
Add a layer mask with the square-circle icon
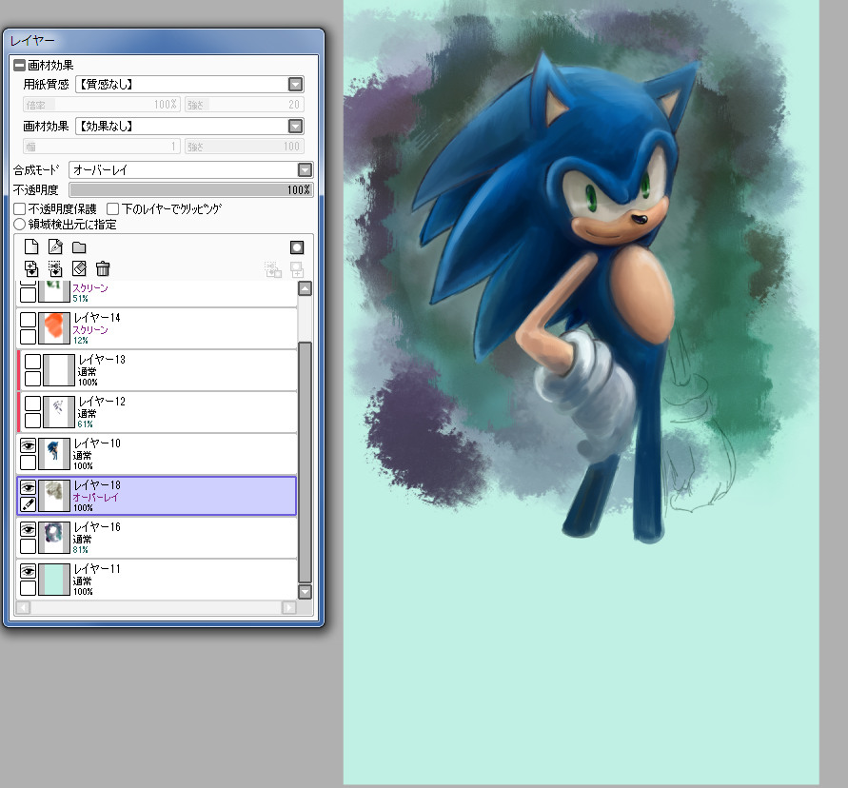pos(297,247)
